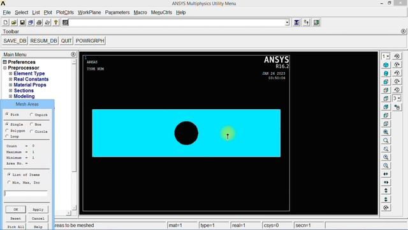Expand the Sections tree node

[10, 91]
